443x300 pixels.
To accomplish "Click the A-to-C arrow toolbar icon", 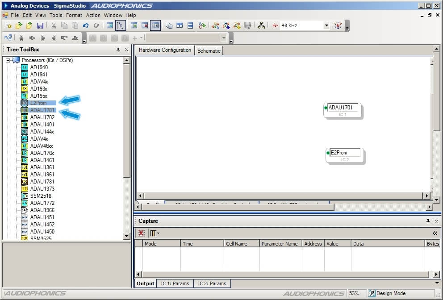I will (202, 26).
